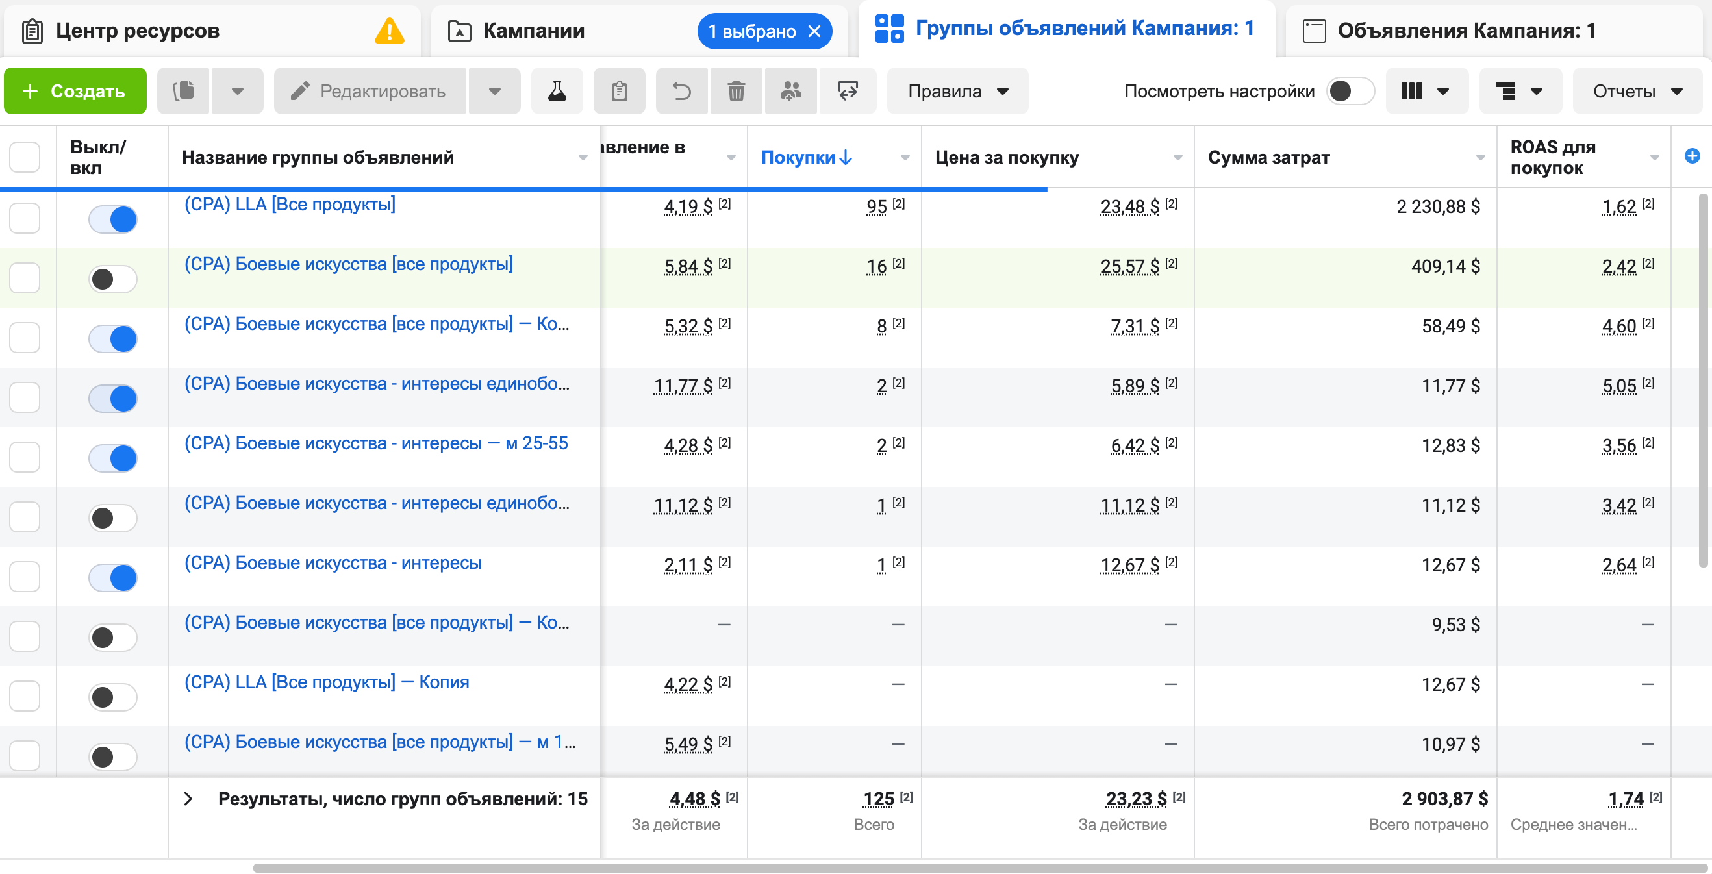Viewport: 1712px width, 874px height.
Task: Open the Центр ресурсов tab
Action: [138, 31]
